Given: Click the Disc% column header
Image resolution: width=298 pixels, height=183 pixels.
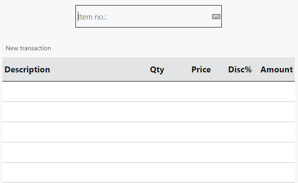Looking at the screenshot, I should [x=240, y=70].
